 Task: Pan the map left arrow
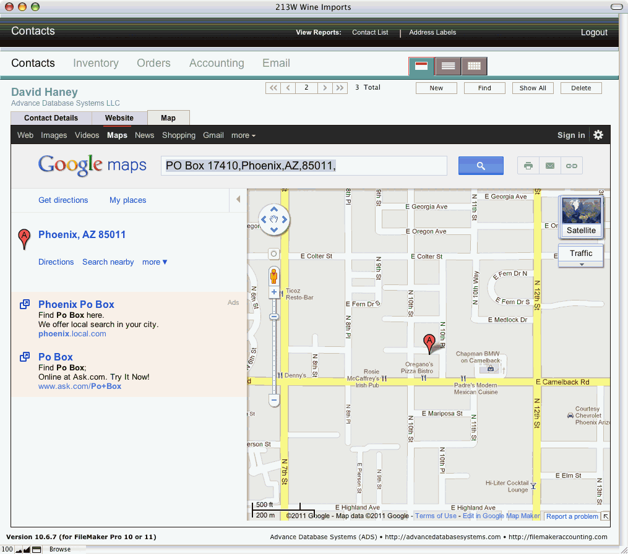[x=264, y=219]
